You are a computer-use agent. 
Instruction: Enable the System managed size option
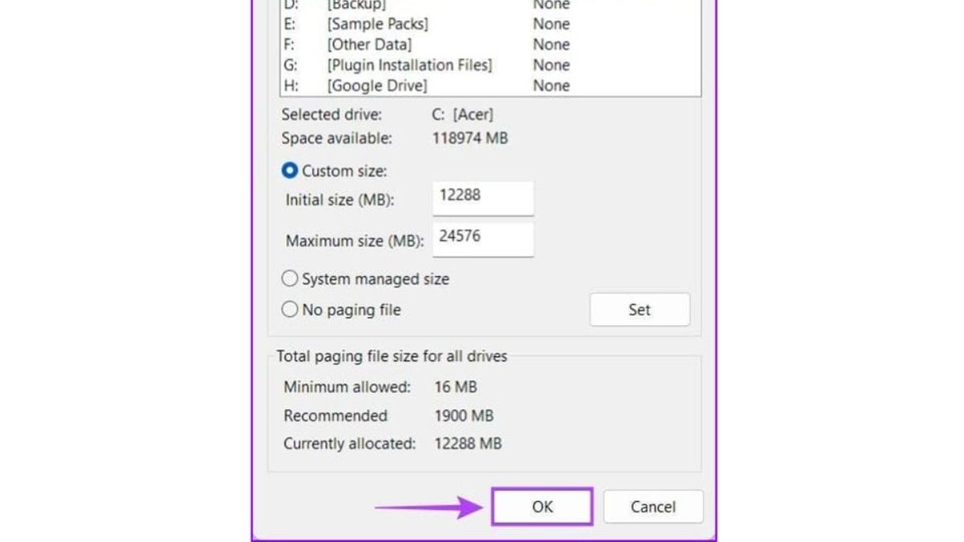point(290,279)
